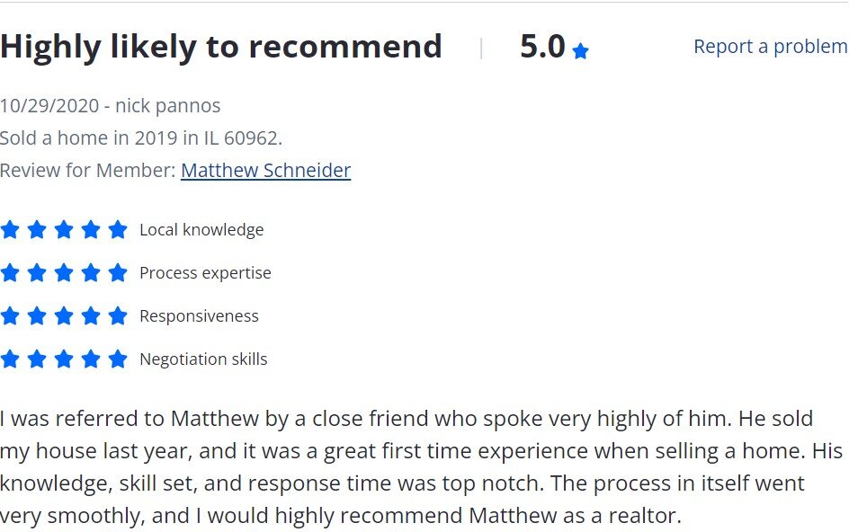The width and height of the screenshot is (858, 532).
Task: Click fifth star of Local knowledge rating
Action: click(x=118, y=230)
